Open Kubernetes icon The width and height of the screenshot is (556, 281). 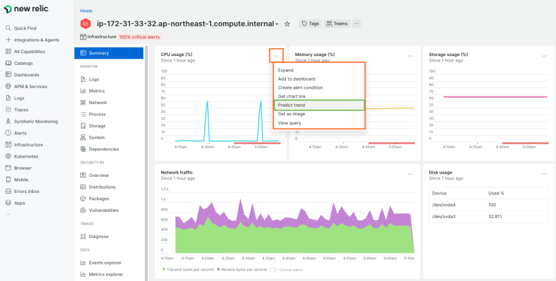[8, 157]
